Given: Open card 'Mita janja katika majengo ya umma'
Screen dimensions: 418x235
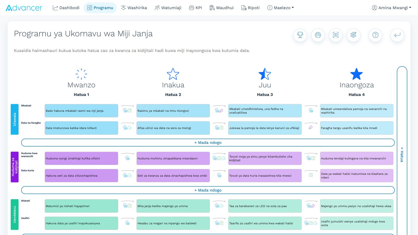Looking at the screenshot, I should (173, 206).
